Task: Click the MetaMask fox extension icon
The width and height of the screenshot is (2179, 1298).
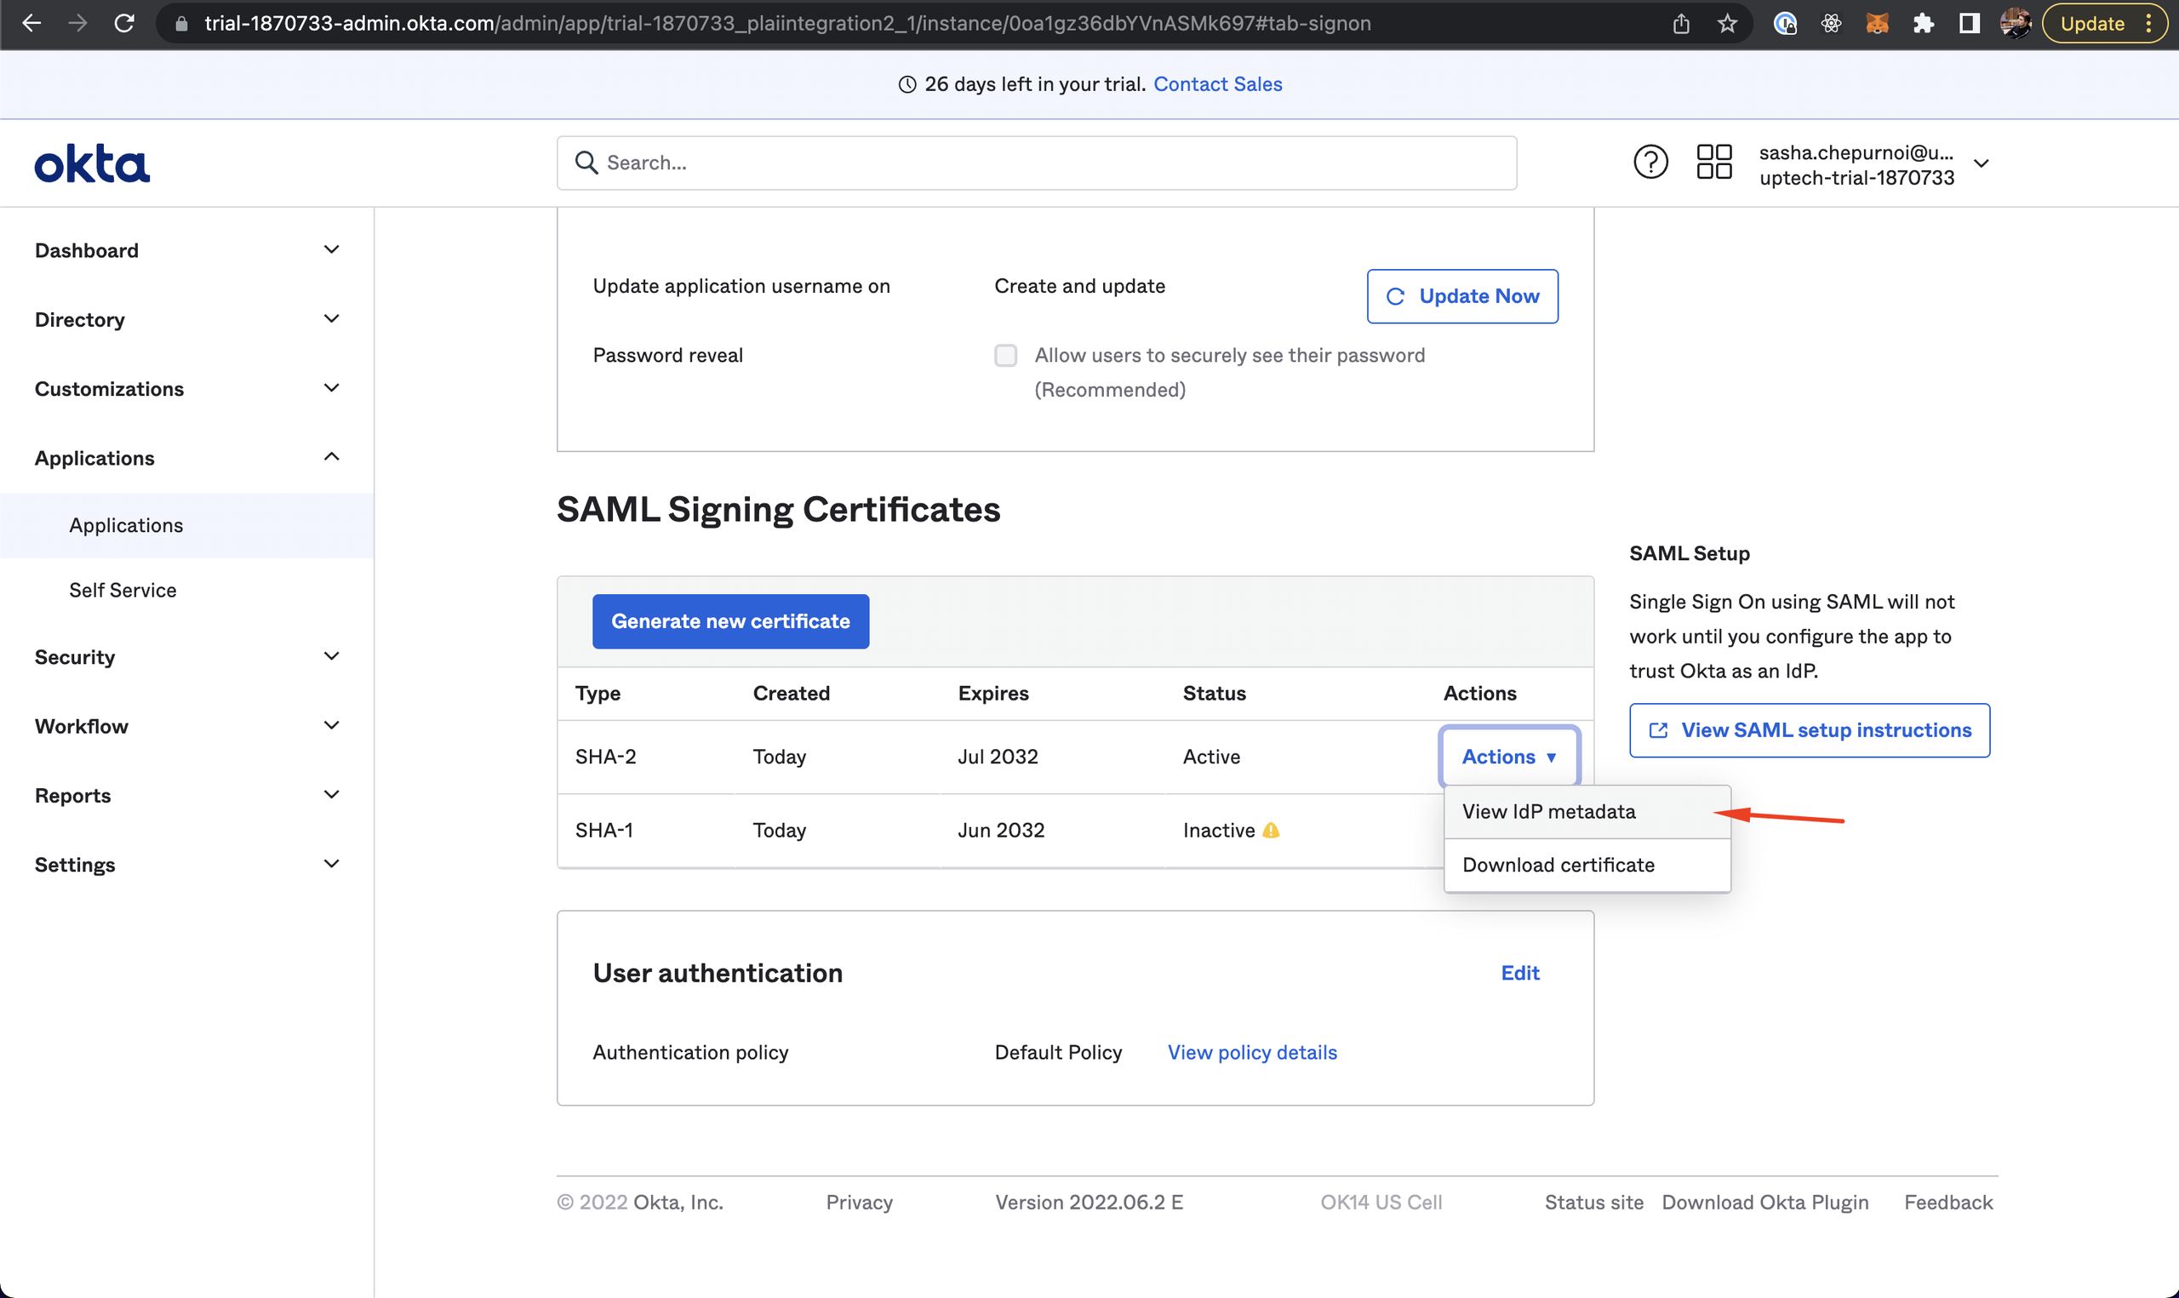Action: point(1877,24)
